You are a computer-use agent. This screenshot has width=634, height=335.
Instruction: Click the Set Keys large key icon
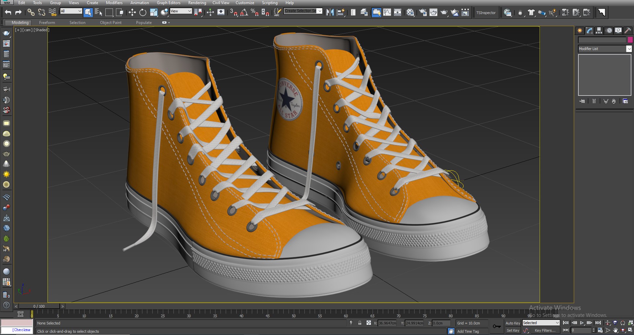497,326
